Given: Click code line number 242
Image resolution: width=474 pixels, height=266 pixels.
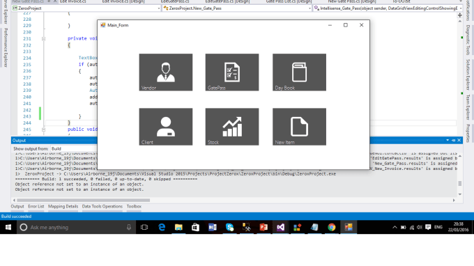Looking at the screenshot, I should (27, 110).
